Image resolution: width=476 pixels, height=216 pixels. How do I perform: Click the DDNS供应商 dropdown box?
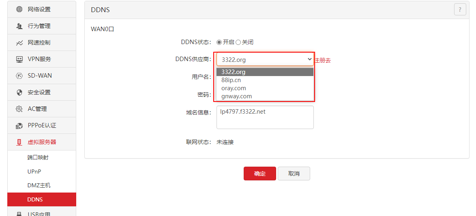pyautogui.click(x=265, y=59)
